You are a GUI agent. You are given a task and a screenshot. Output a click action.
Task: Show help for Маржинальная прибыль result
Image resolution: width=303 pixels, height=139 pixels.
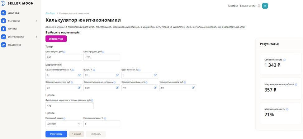pyautogui.click(x=296, y=84)
